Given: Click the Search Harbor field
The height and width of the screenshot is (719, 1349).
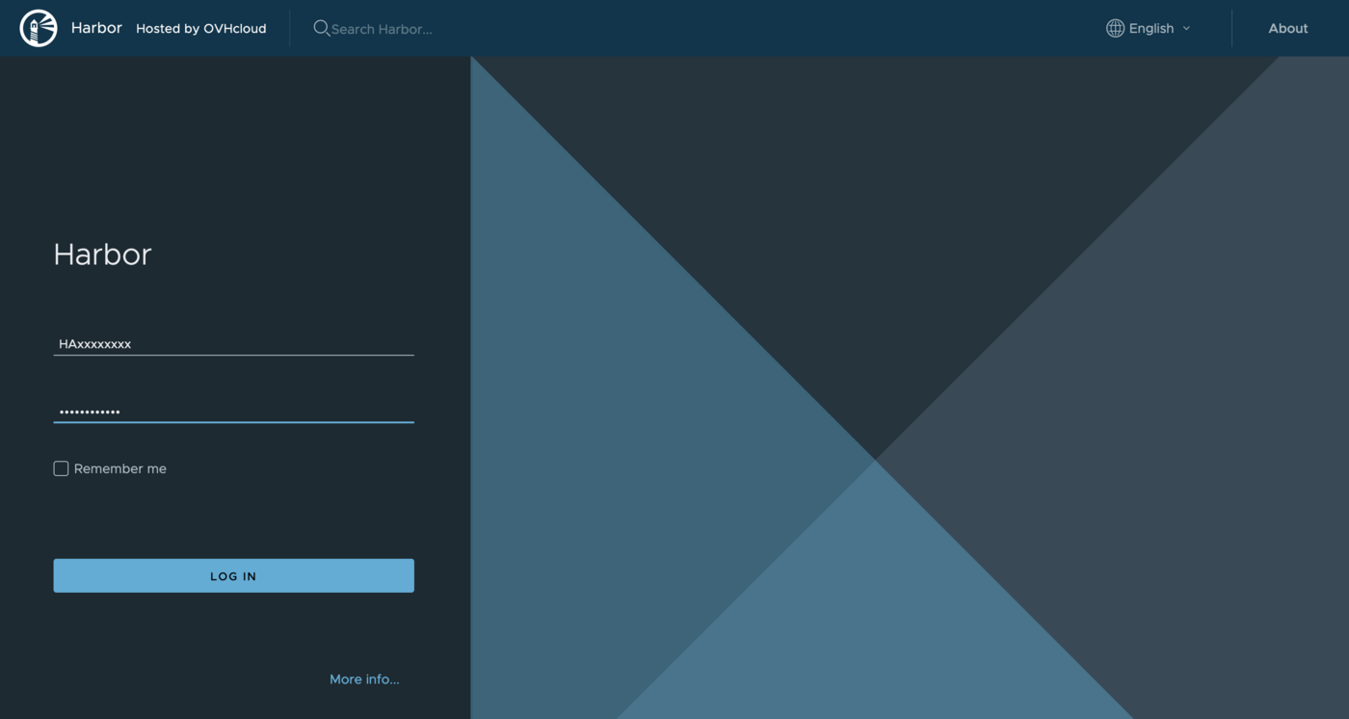Looking at the screenshot, I should coord(381,28).
